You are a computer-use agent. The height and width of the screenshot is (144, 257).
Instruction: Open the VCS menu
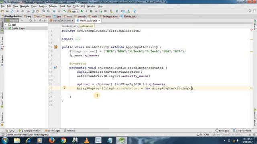pos(83,6)
